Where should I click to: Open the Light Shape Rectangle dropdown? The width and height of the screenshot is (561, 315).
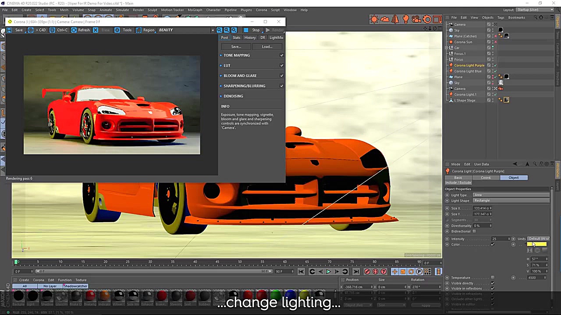pyautogui.click(x=511, y=200)
